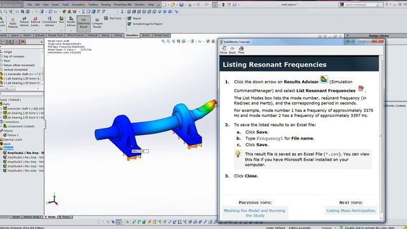Select the Origin item in the feature tree
This screenshot has width=407, height=229.
(8, 52)
